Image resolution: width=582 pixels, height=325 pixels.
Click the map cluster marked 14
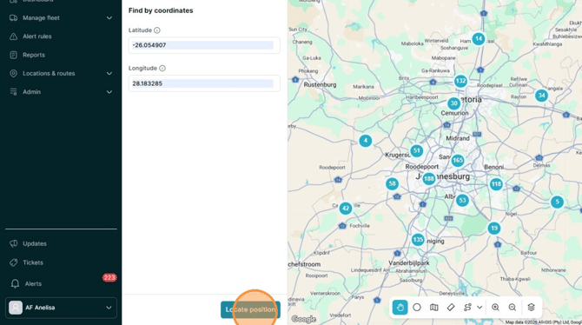(479, 38)
